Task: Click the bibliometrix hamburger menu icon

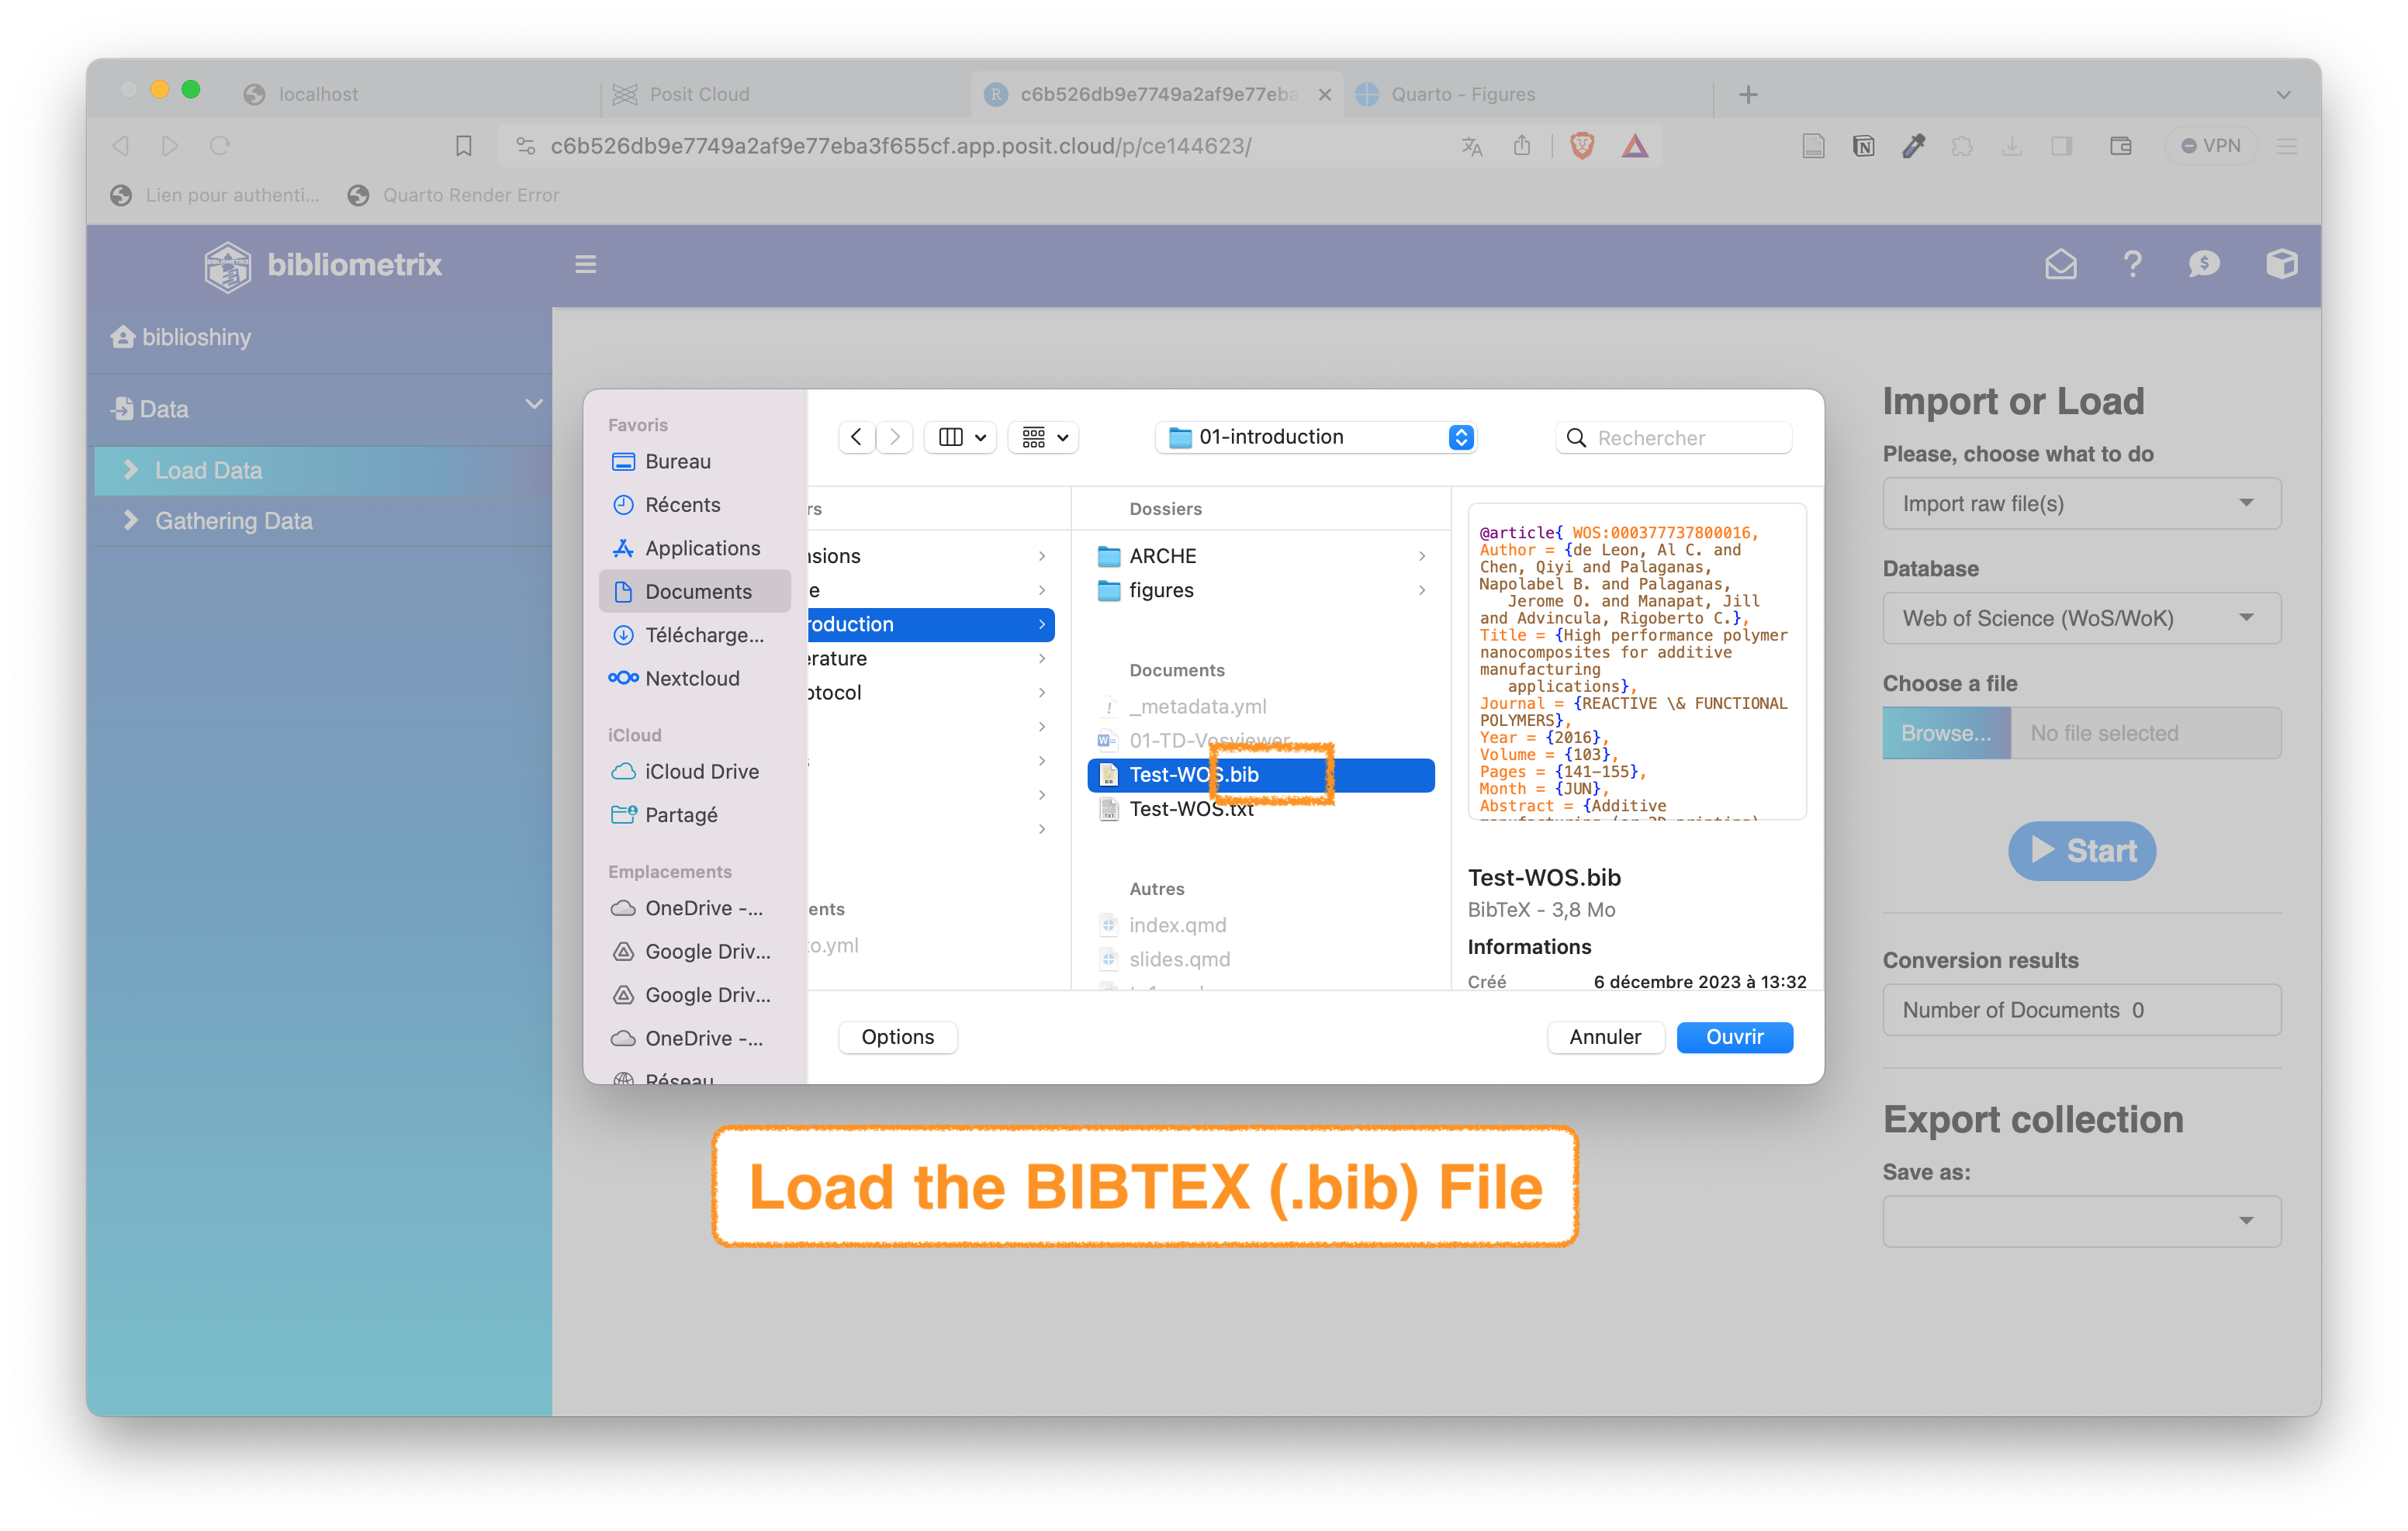Action: point(585,264)
